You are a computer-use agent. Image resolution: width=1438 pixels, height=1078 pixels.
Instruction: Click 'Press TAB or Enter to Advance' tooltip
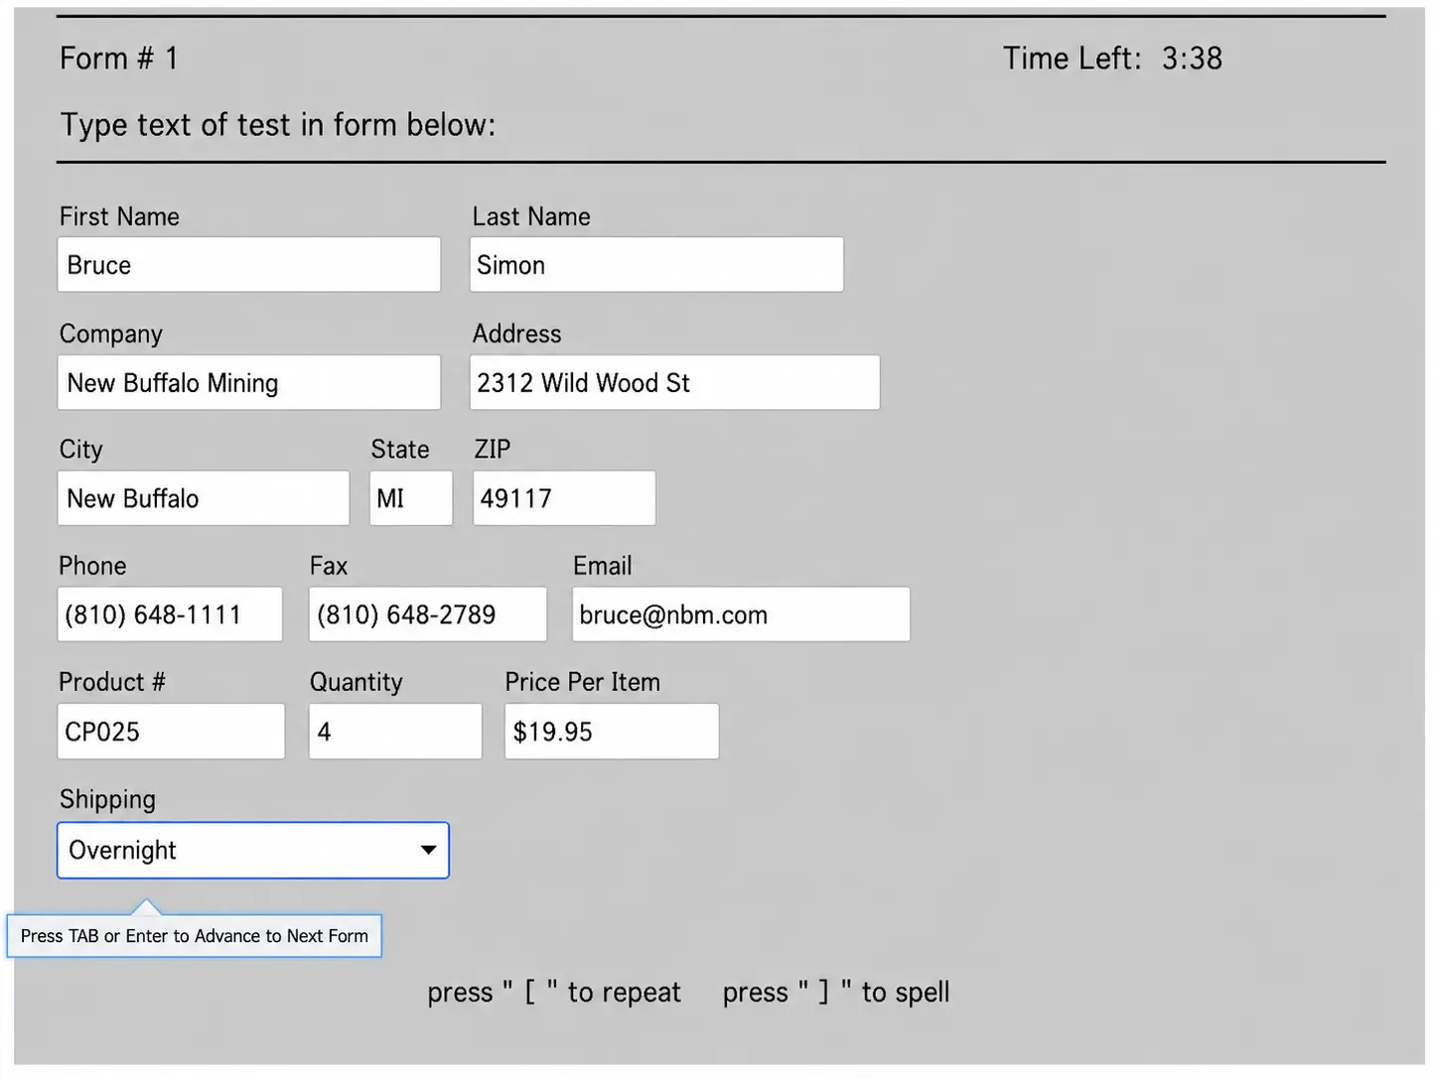[195, 936]
